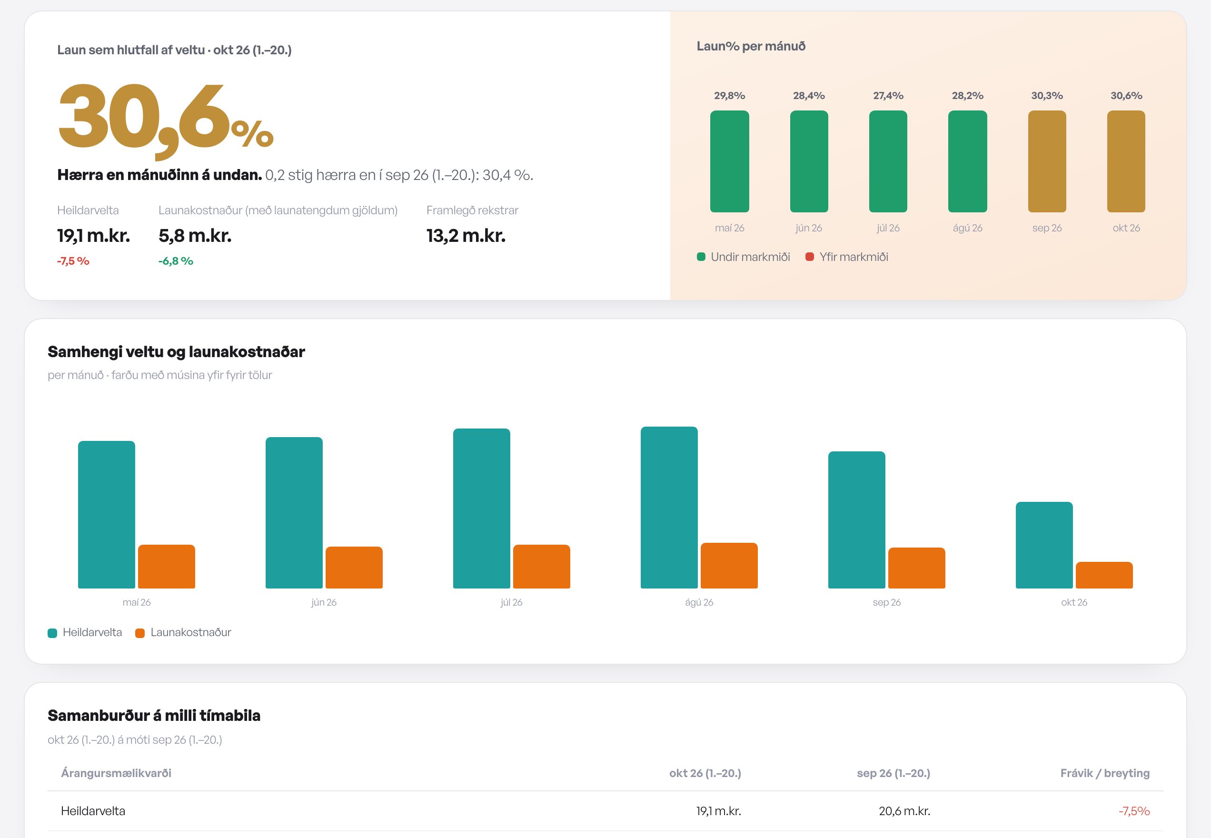This screenshot has height=838, width=1211.
Task: Click the teal Heildarvelta legend swatch
Action: click(52, 633)
